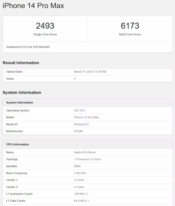The image size is (175, 206).
Task: Click the Multi-Core Score label
Action: coord(130,34)
